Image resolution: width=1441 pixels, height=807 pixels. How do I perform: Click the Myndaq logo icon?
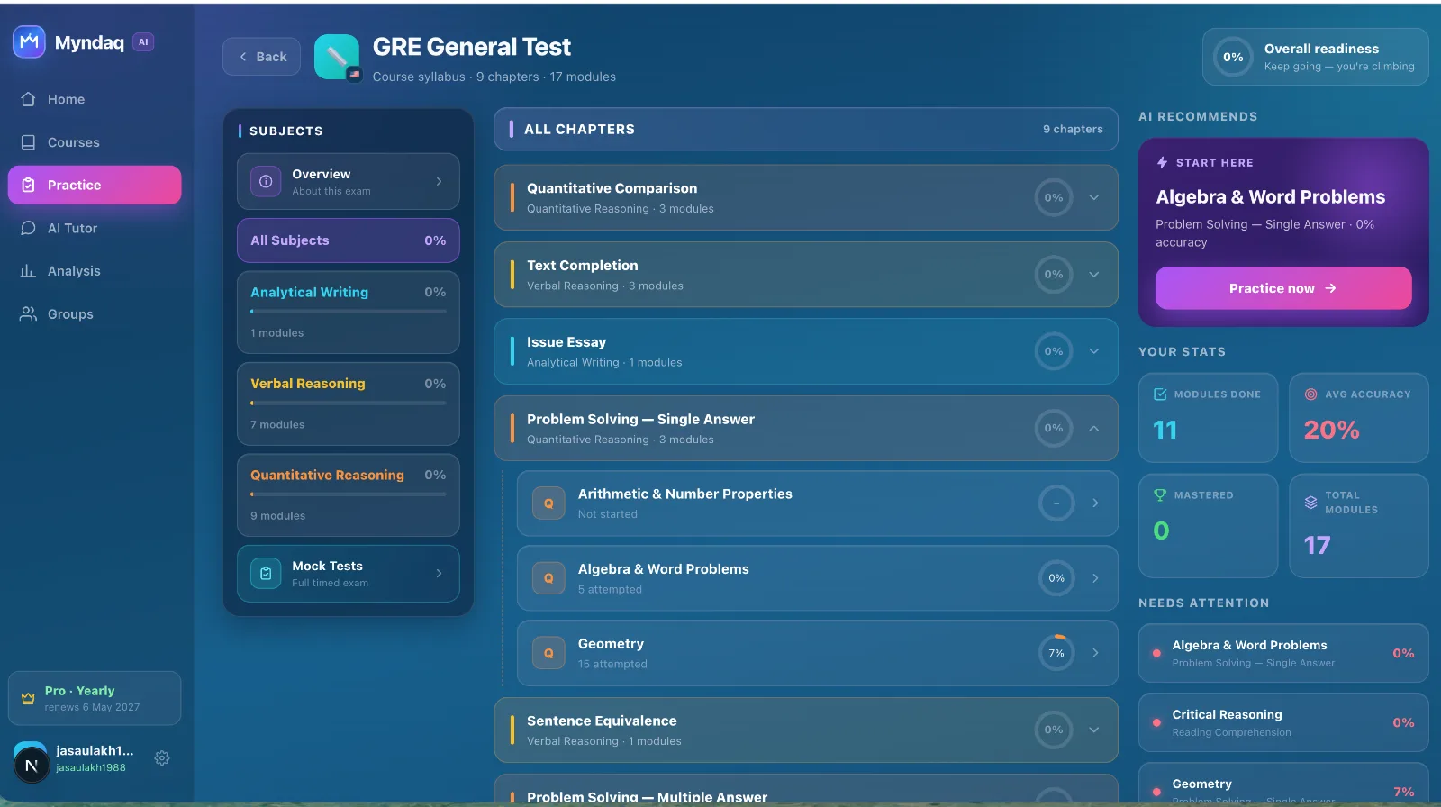(x=29, y=41)
